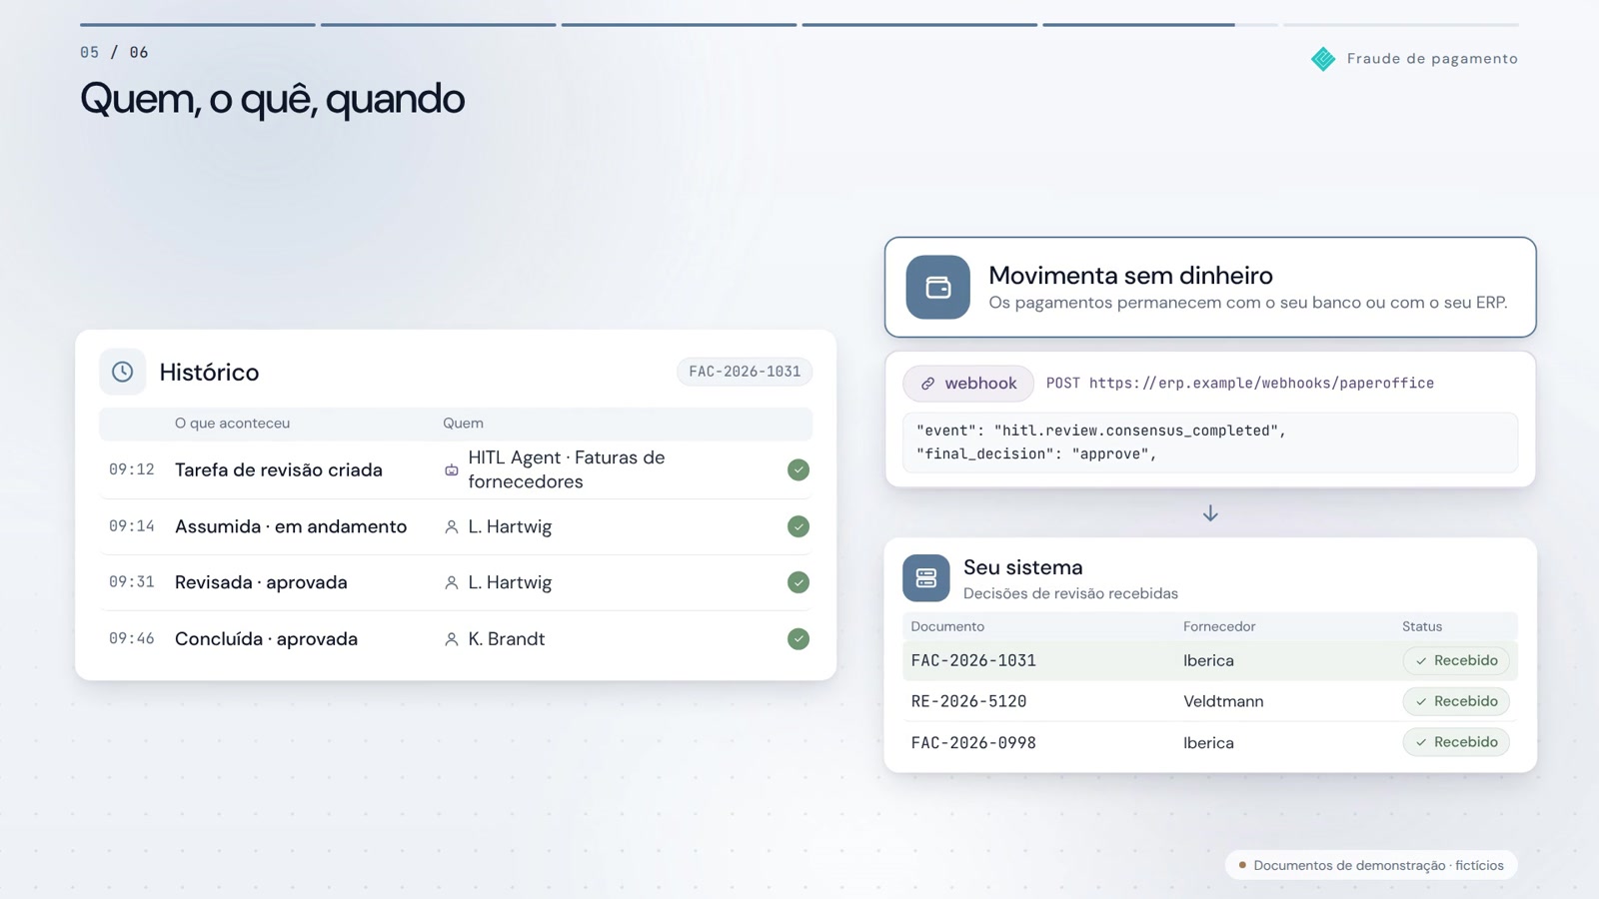Click the green check for Assumida · em andamento
The height and width of the screenshot is (899, 1599).
click(798, 526)
